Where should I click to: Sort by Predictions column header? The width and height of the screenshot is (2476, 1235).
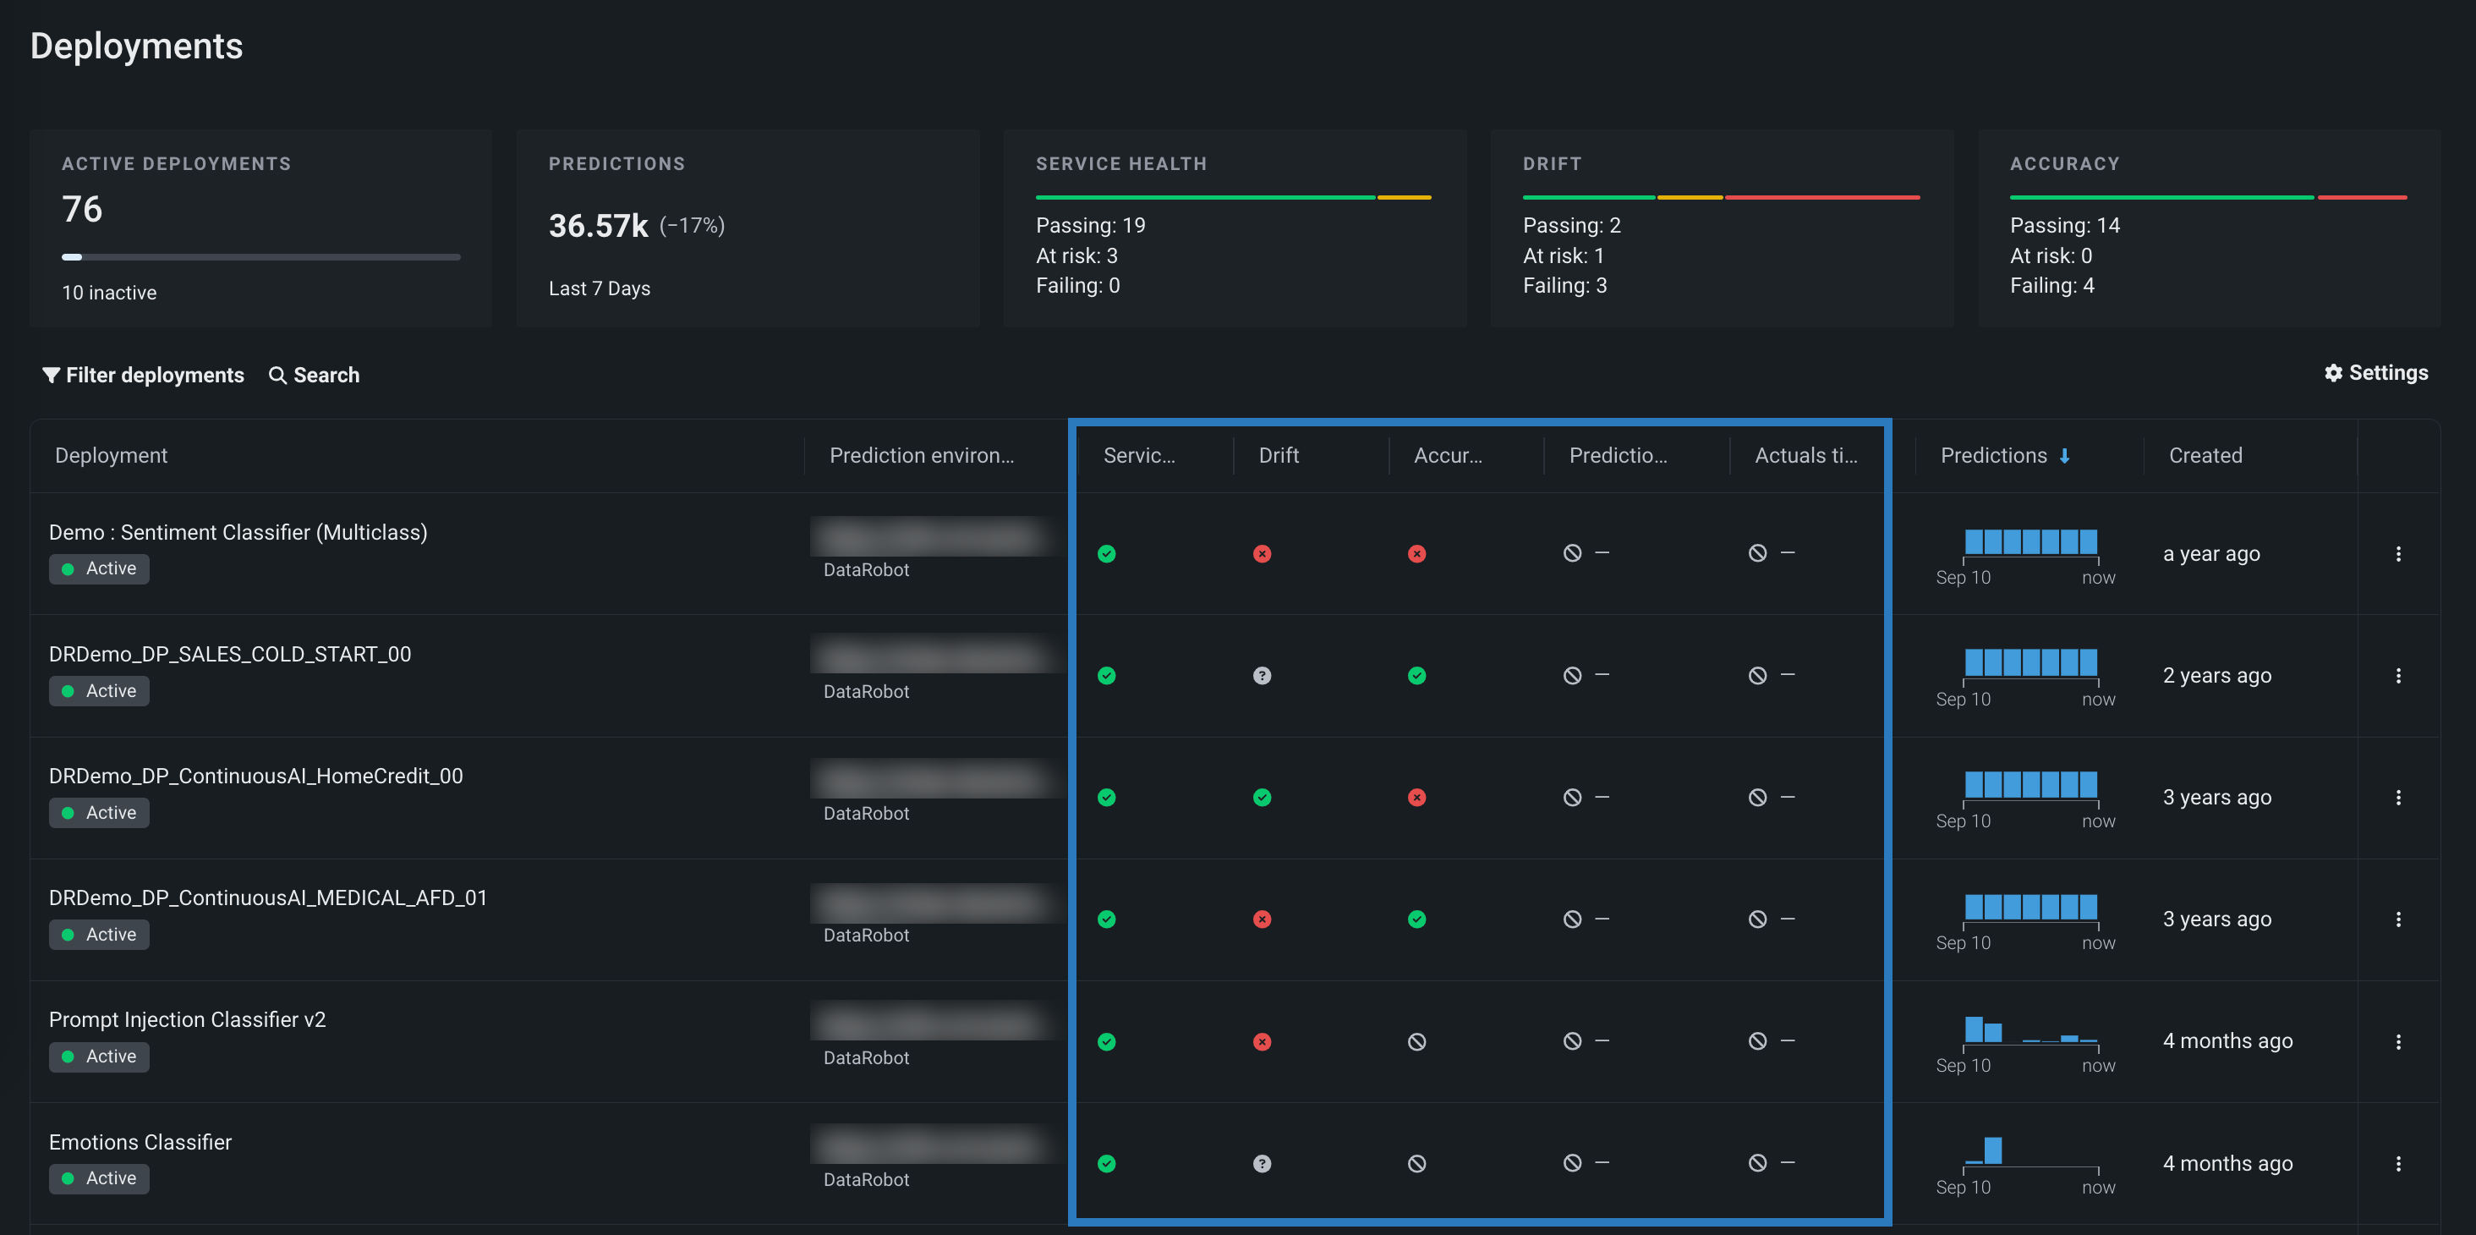pyautogui.click(x=1993, y=456)
